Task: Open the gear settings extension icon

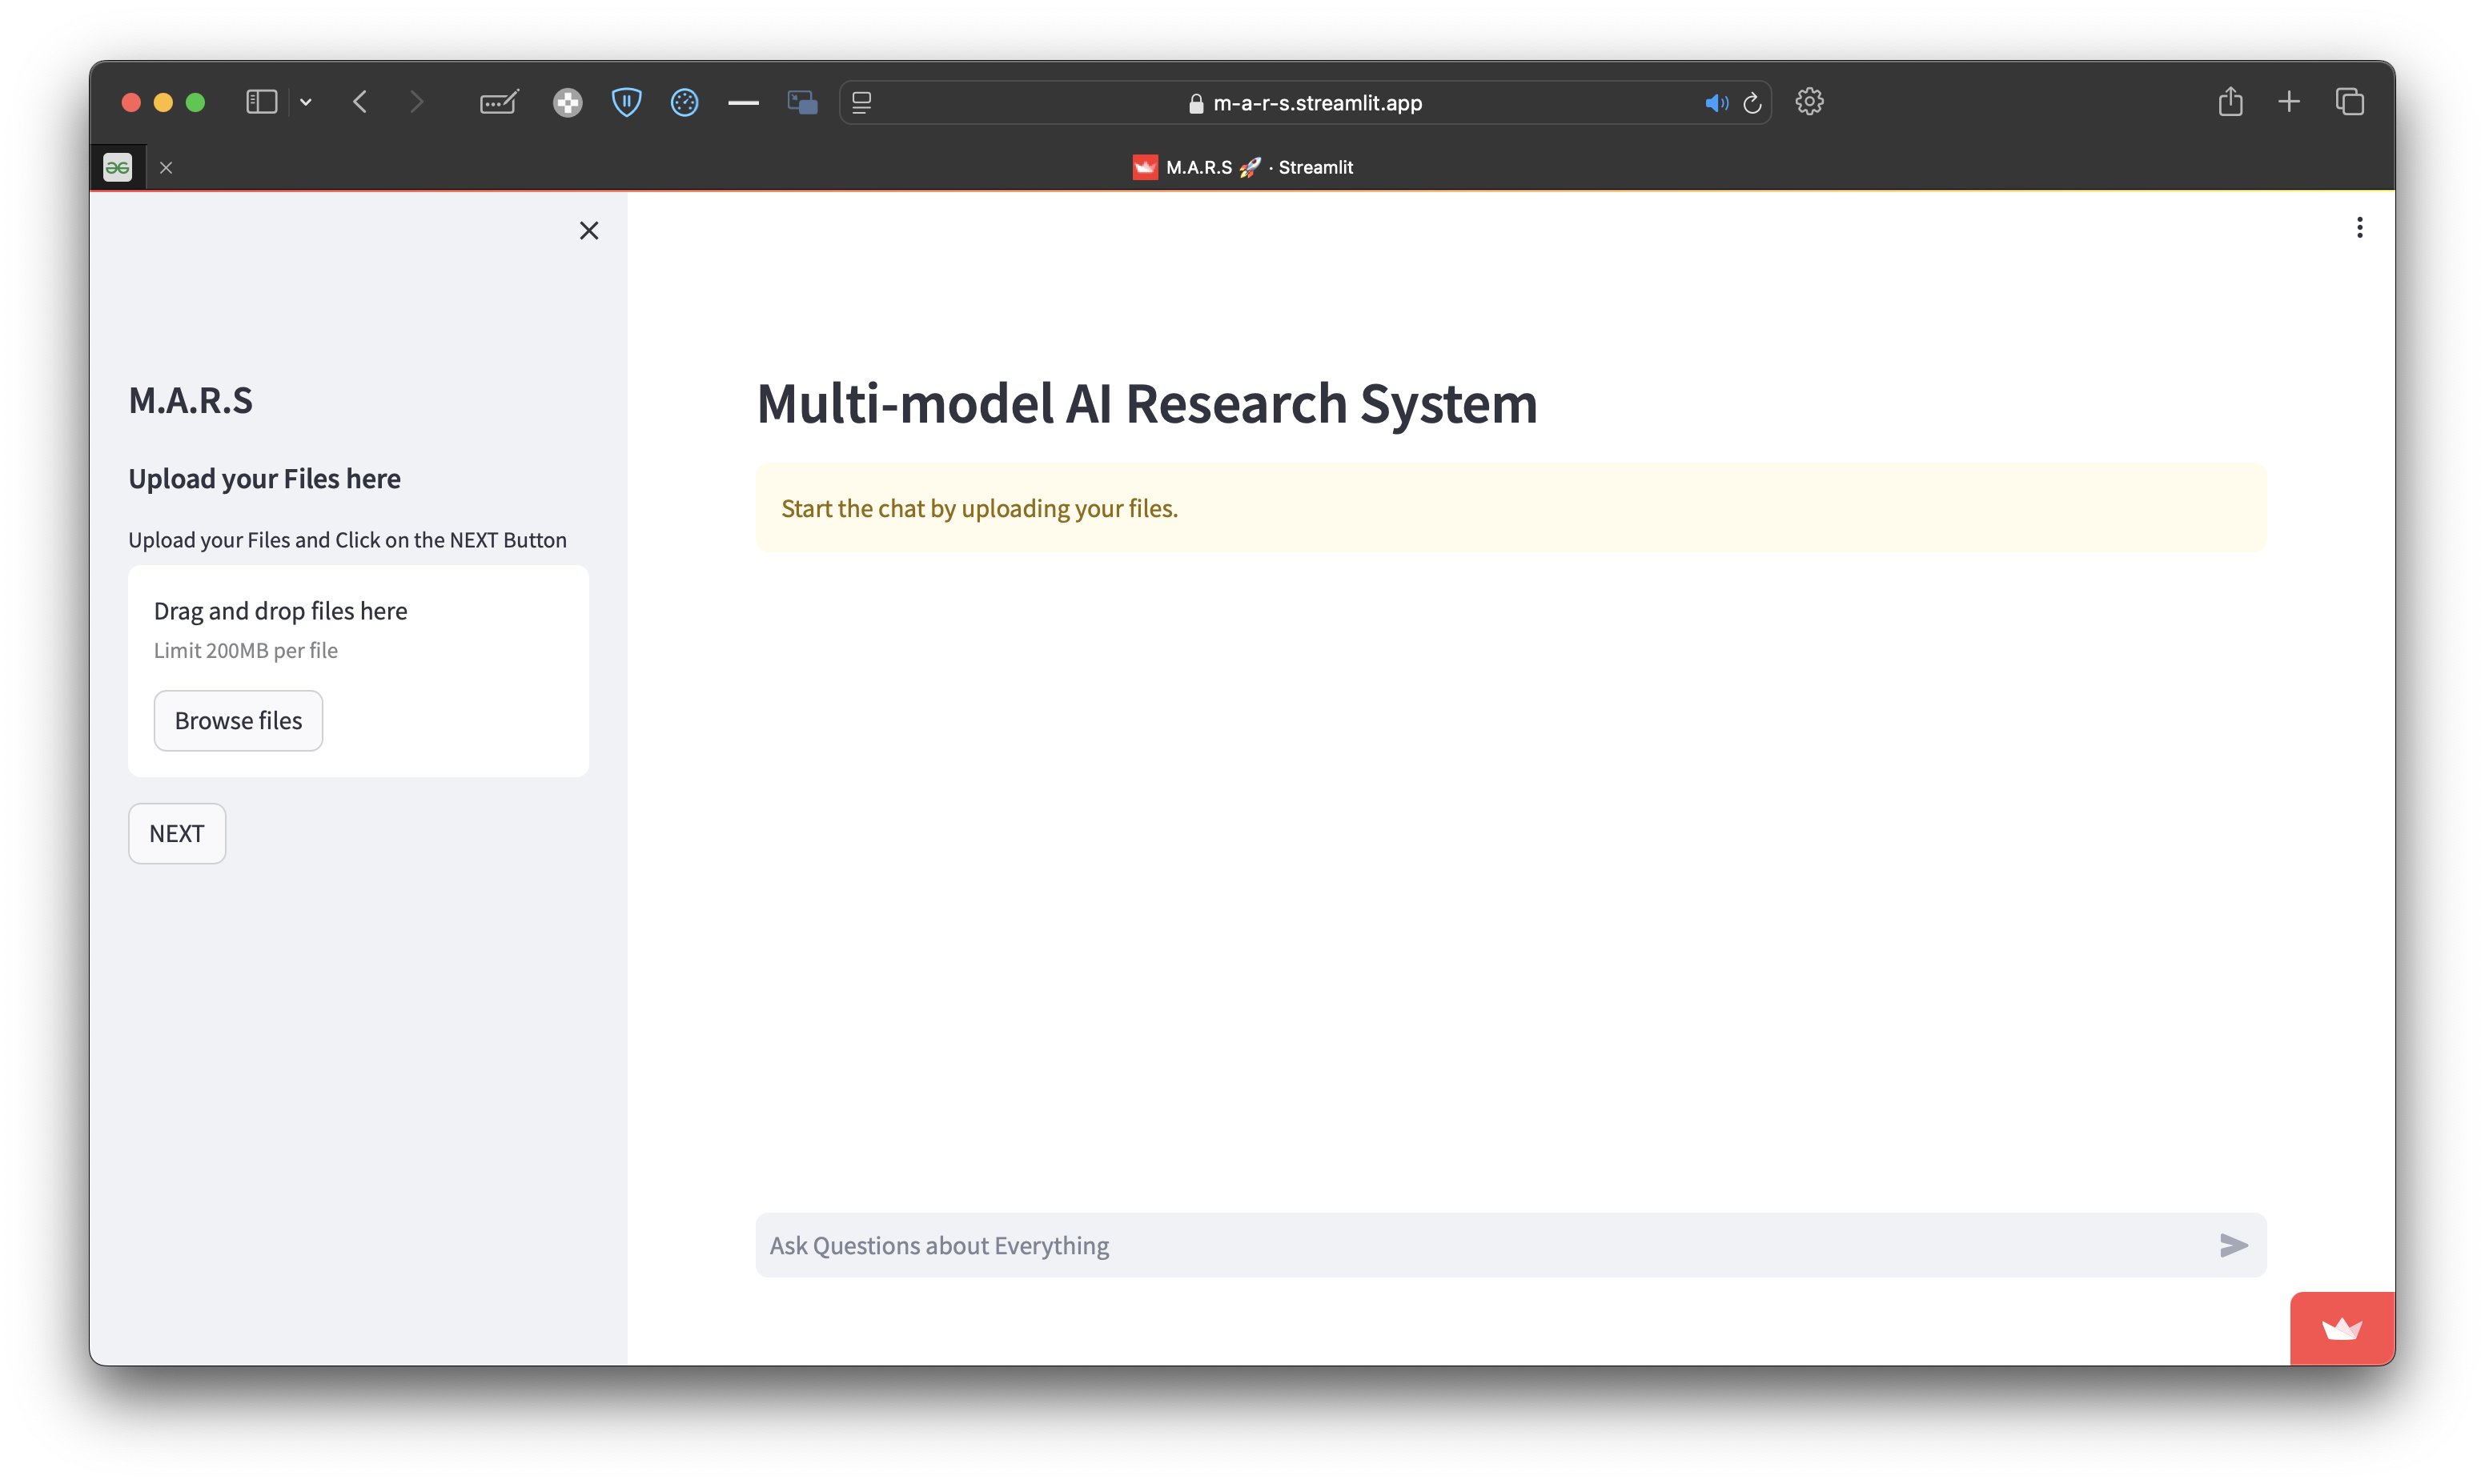Action: [x=1809, y=102]
